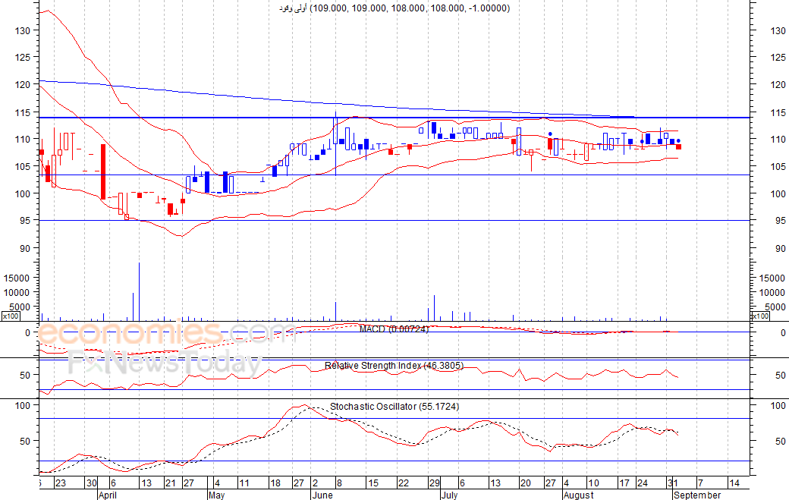Click the 120 price label on left axis
Viewport: 789px width, 500px height.
(x=24, y=84)
